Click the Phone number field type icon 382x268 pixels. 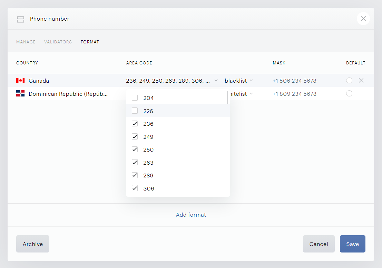[x=20, y=19]
